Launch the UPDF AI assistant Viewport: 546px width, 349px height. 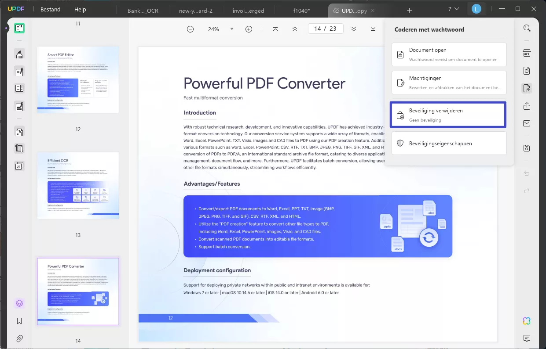(x=527, y=321)
